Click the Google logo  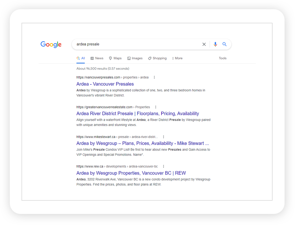point(51,44)
